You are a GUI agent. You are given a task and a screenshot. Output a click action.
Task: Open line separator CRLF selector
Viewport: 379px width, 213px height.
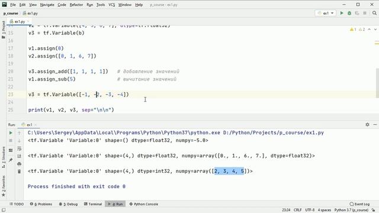pyautogui.click(x=297, y=210)
